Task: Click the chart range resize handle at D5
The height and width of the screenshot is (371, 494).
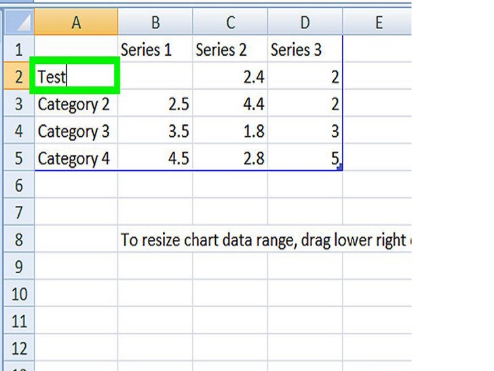Action: (339, 167)
